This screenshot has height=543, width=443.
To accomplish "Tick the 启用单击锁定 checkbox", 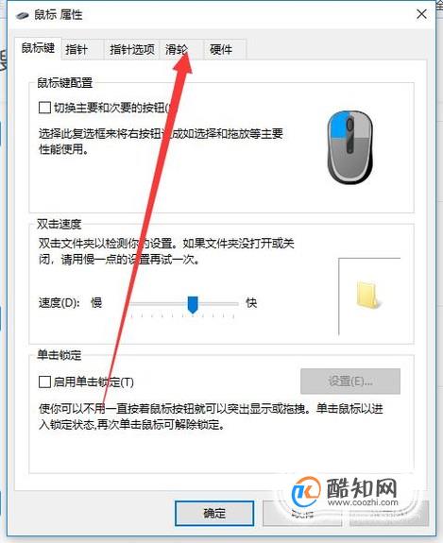I will click(44, 382).
